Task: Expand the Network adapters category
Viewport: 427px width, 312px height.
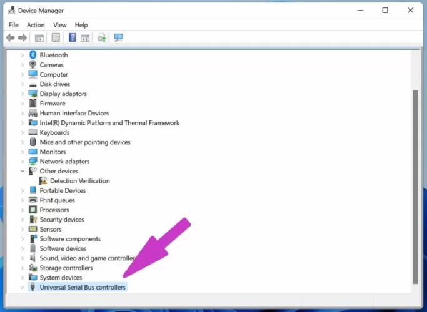Action: click(x=23, y=162)
